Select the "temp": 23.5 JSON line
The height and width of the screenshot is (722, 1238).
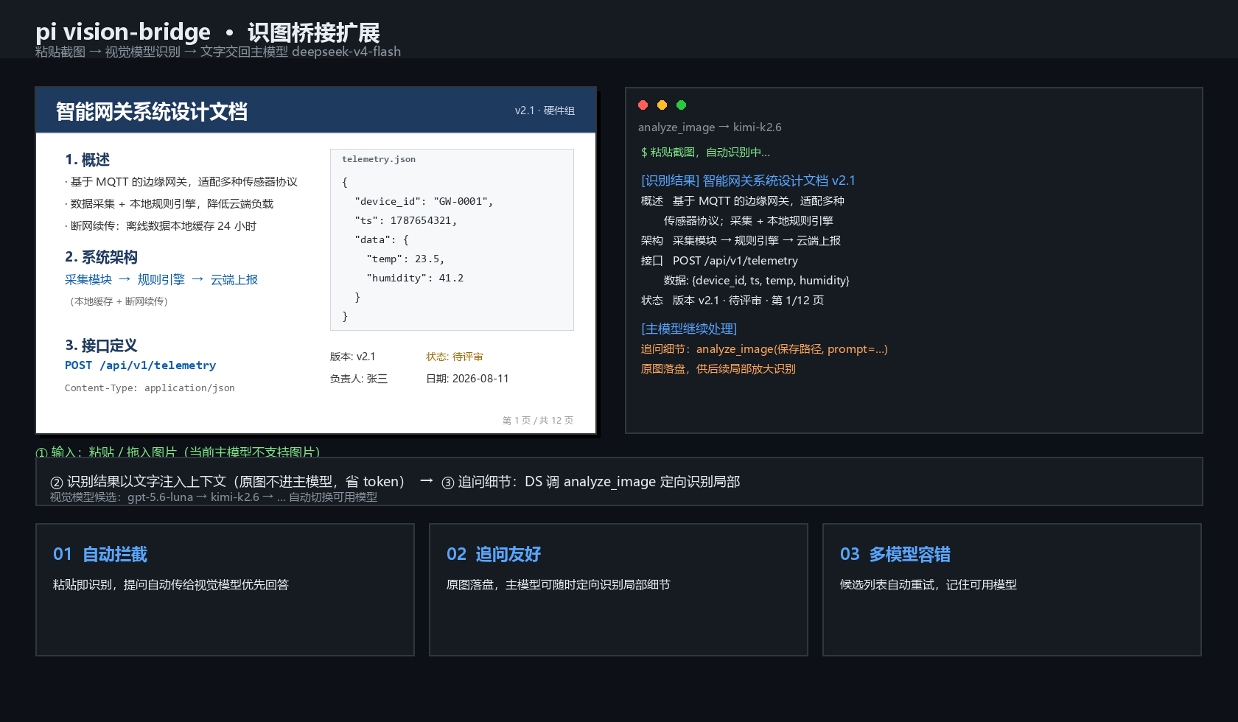405,259
